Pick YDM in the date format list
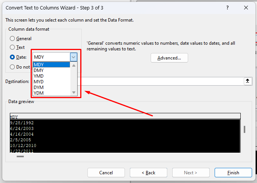The height and width of the screenshot is (183, 257). (51, 93)
